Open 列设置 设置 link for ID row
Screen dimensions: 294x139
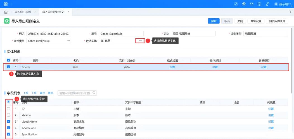click(271, 109)
